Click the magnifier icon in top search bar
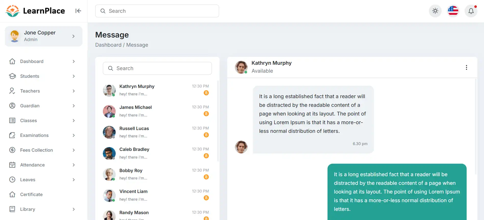 [x=103, y=11]
